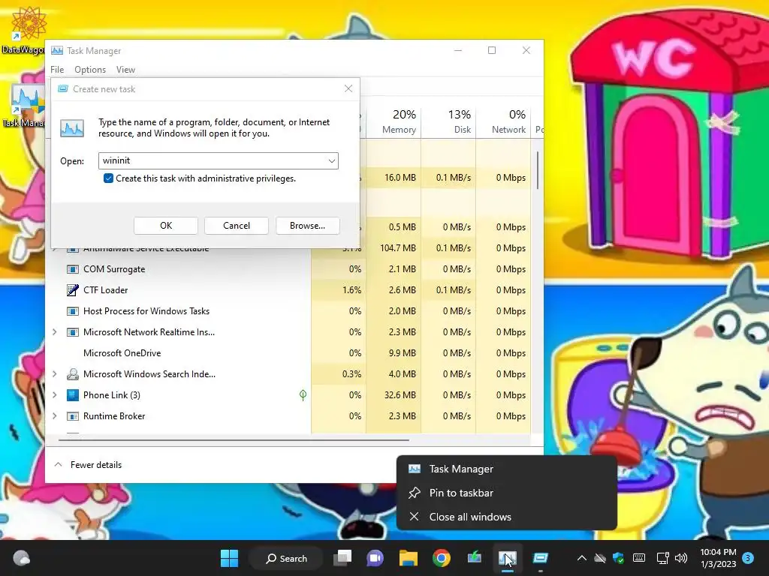
Task: Collapse with the Fewer details chevron
Action: pos(58,464)
